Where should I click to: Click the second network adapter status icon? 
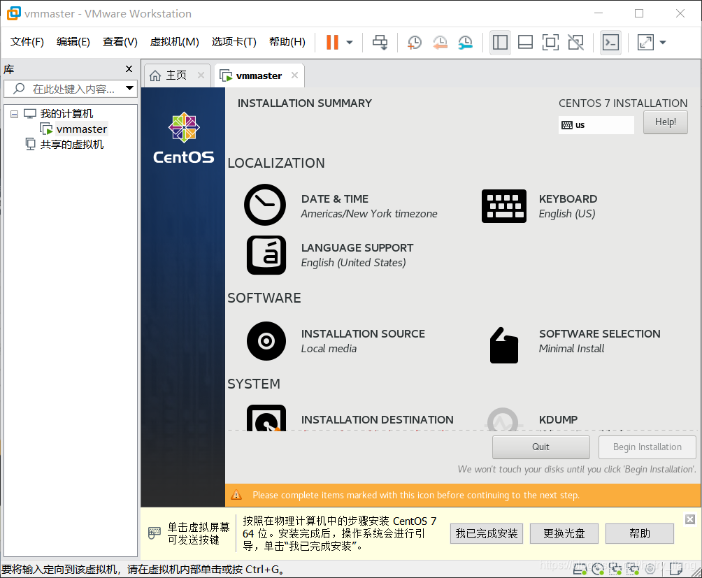(633, 569)
